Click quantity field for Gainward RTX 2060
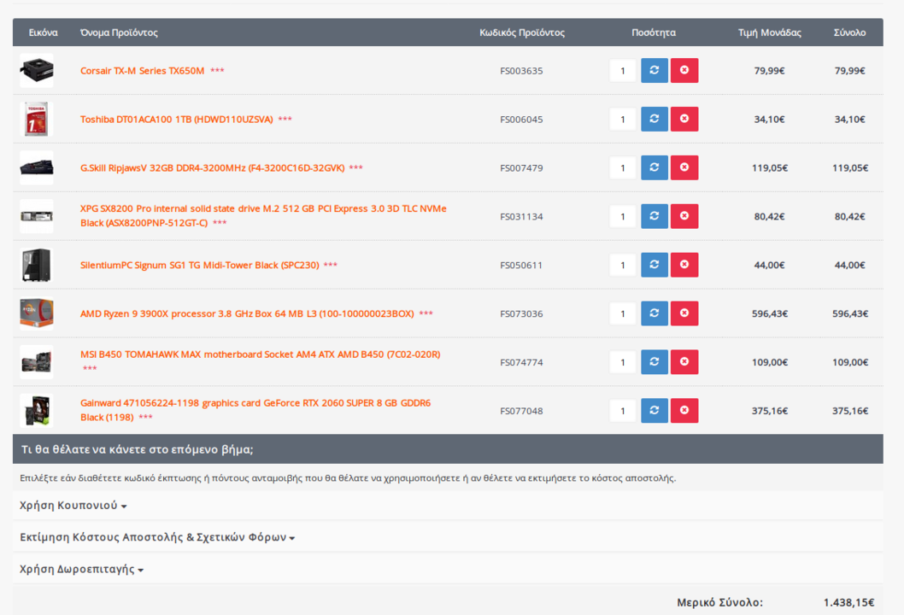904x615 pixels. [623, 411]
